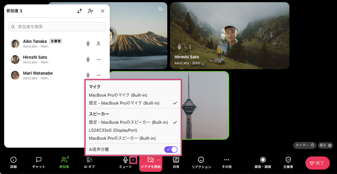Click the add participant icon
Screen dimensions: 337x174
pos(91,11)
